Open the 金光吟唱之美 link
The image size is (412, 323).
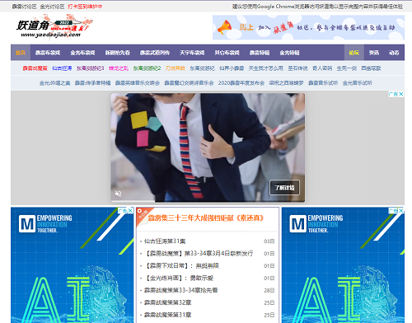(x=54, y=83)
